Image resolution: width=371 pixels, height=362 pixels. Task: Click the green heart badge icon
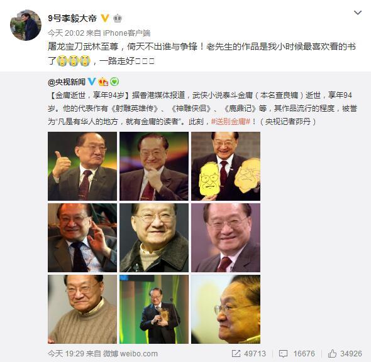pyautogui.click(x=114, y=82)
